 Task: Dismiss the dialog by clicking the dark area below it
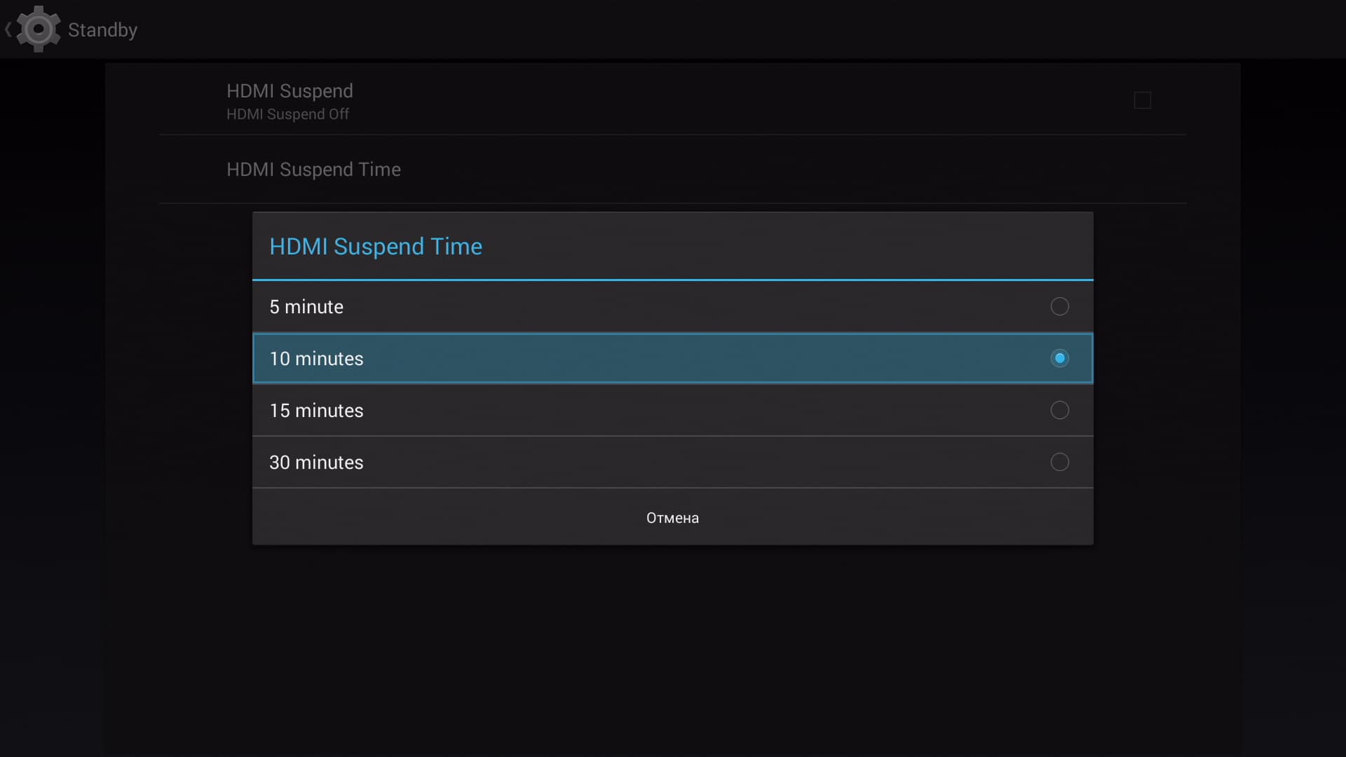tap(672, 645)
